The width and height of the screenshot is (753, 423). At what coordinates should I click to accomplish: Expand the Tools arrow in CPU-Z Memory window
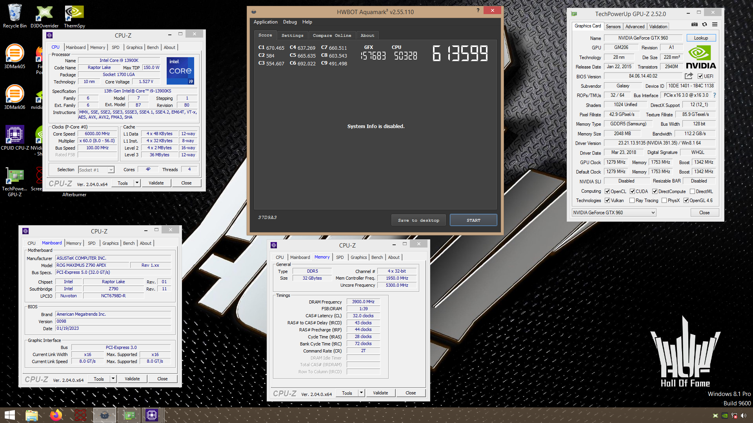pyautogui.click(x=361, y=393)
